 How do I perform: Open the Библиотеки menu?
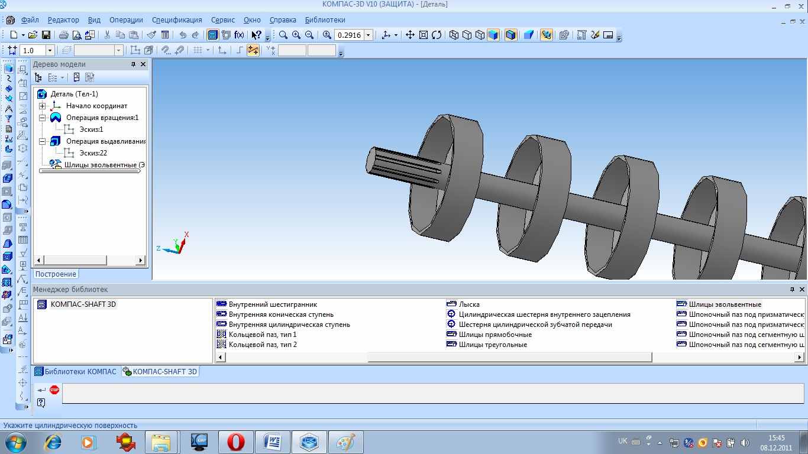point(325,20)
